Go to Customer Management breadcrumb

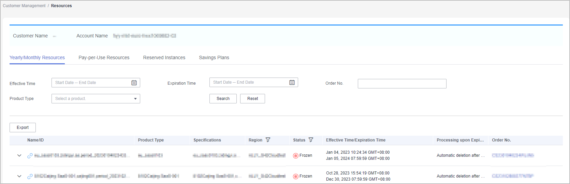[24, 6]
